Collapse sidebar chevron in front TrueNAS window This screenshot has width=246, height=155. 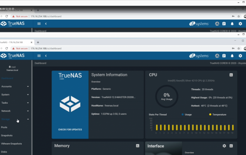(46, 56)
